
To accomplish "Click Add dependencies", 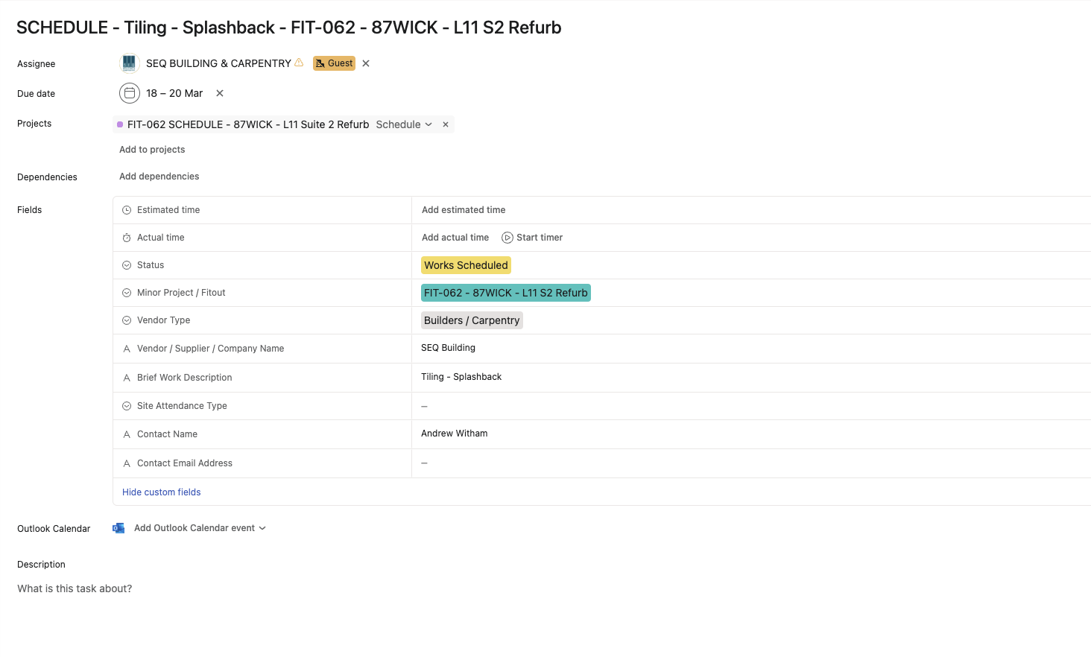I will (x=159, y=177).
